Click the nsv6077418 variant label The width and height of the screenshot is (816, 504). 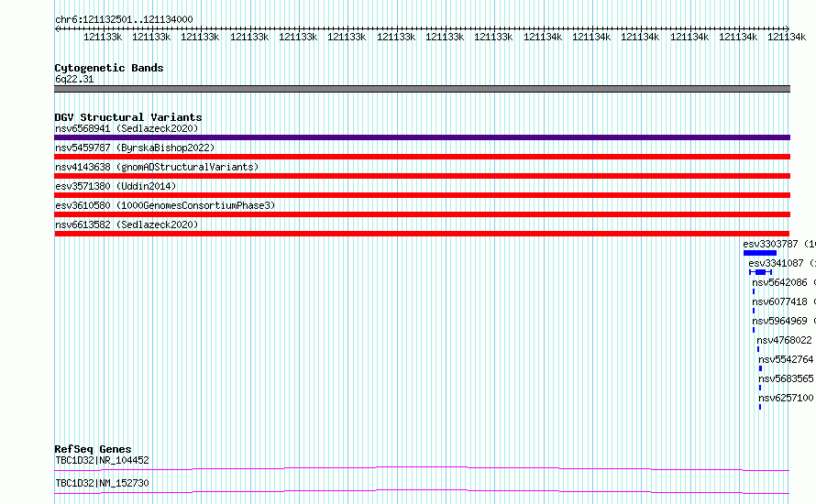point(779,301)
